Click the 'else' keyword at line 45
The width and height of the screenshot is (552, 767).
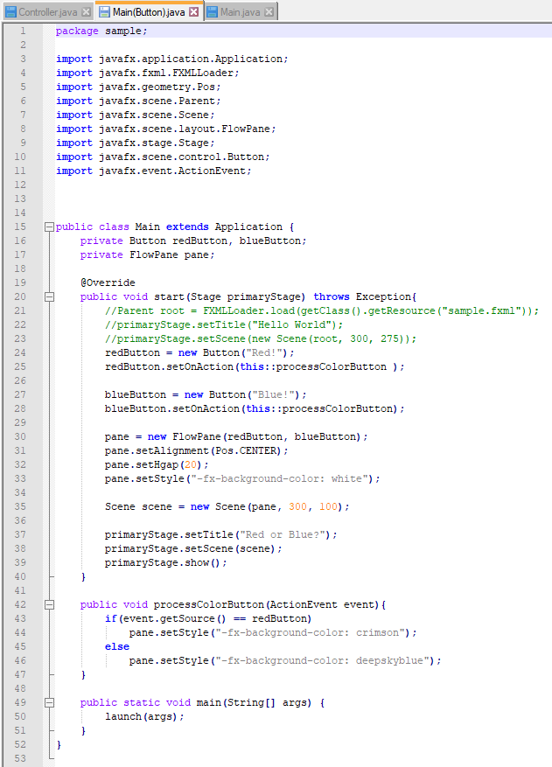(x=117, y=647)
